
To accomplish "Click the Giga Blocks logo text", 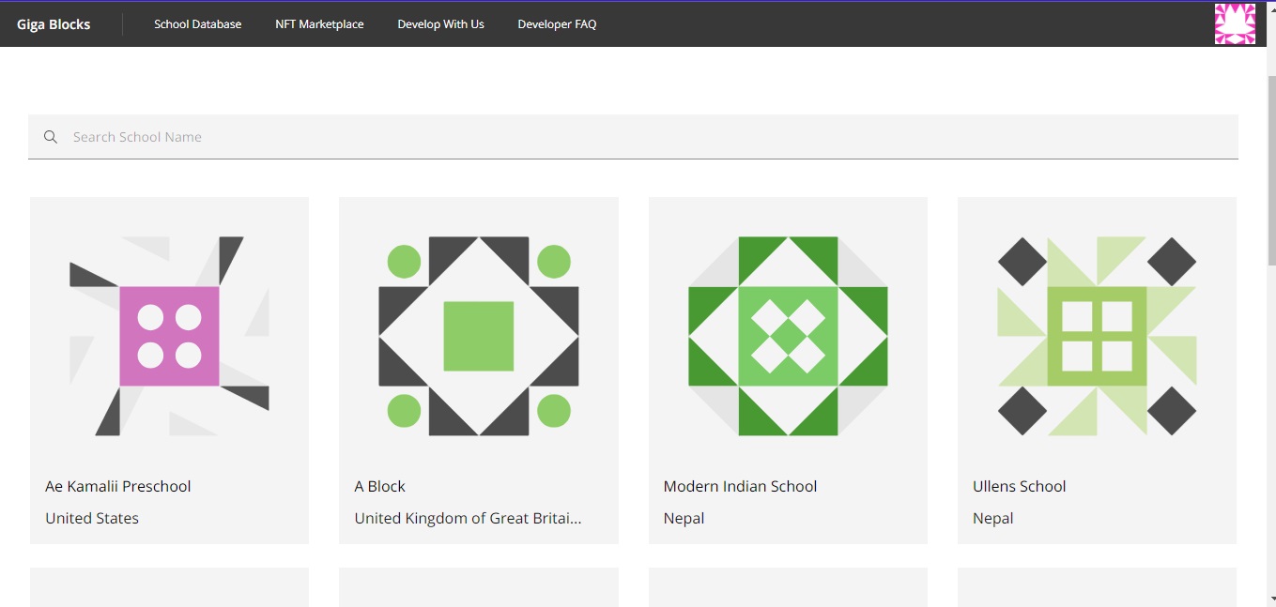I will [x=54, y=24].
